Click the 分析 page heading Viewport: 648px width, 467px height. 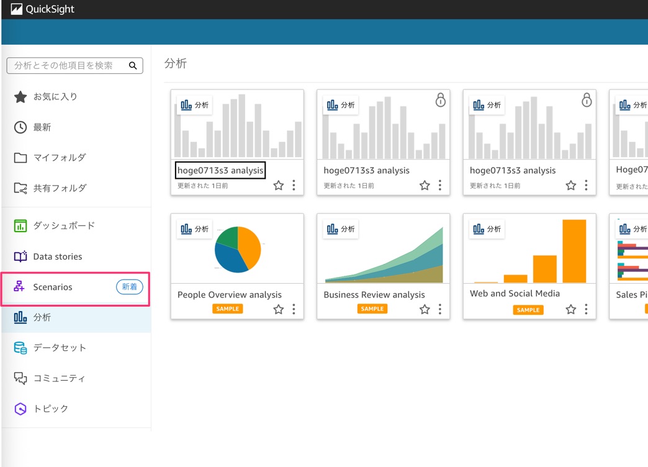(176, 64)
